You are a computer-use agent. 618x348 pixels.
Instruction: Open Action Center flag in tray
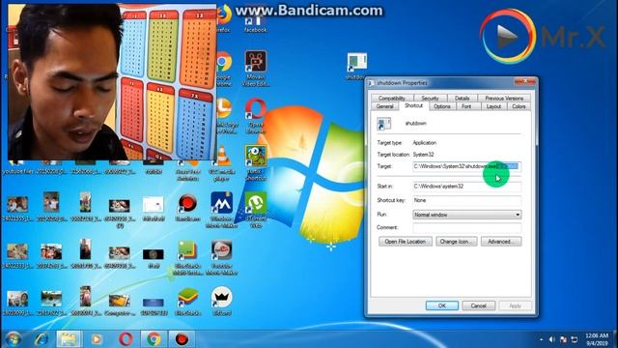(x=563, y=339)
